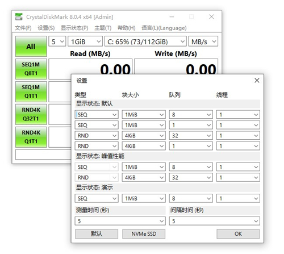Open the test size dropdown showing 1GiB
Image resolution: width=284 pixels, height=254 pixels.
pyautogui.click(x=85, y=41)
